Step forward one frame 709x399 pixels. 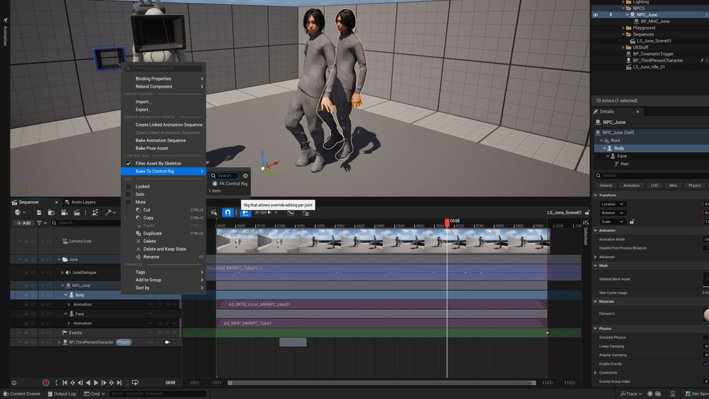tap(104, 382)
